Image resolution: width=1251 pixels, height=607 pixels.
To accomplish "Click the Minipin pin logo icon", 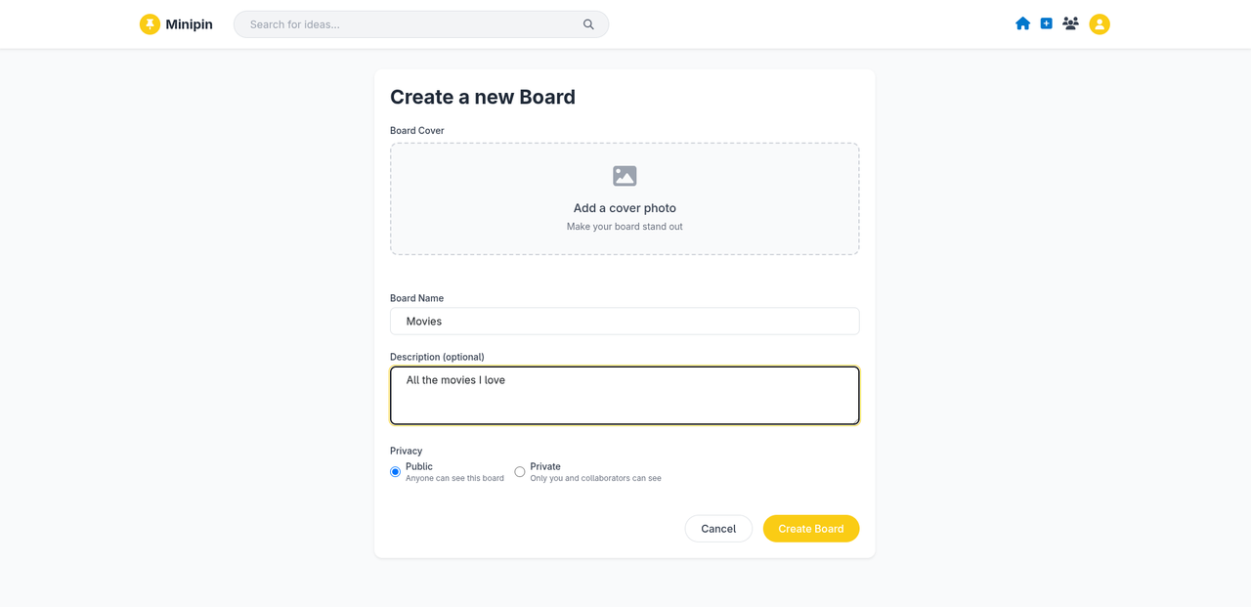I will pos(150,24).
